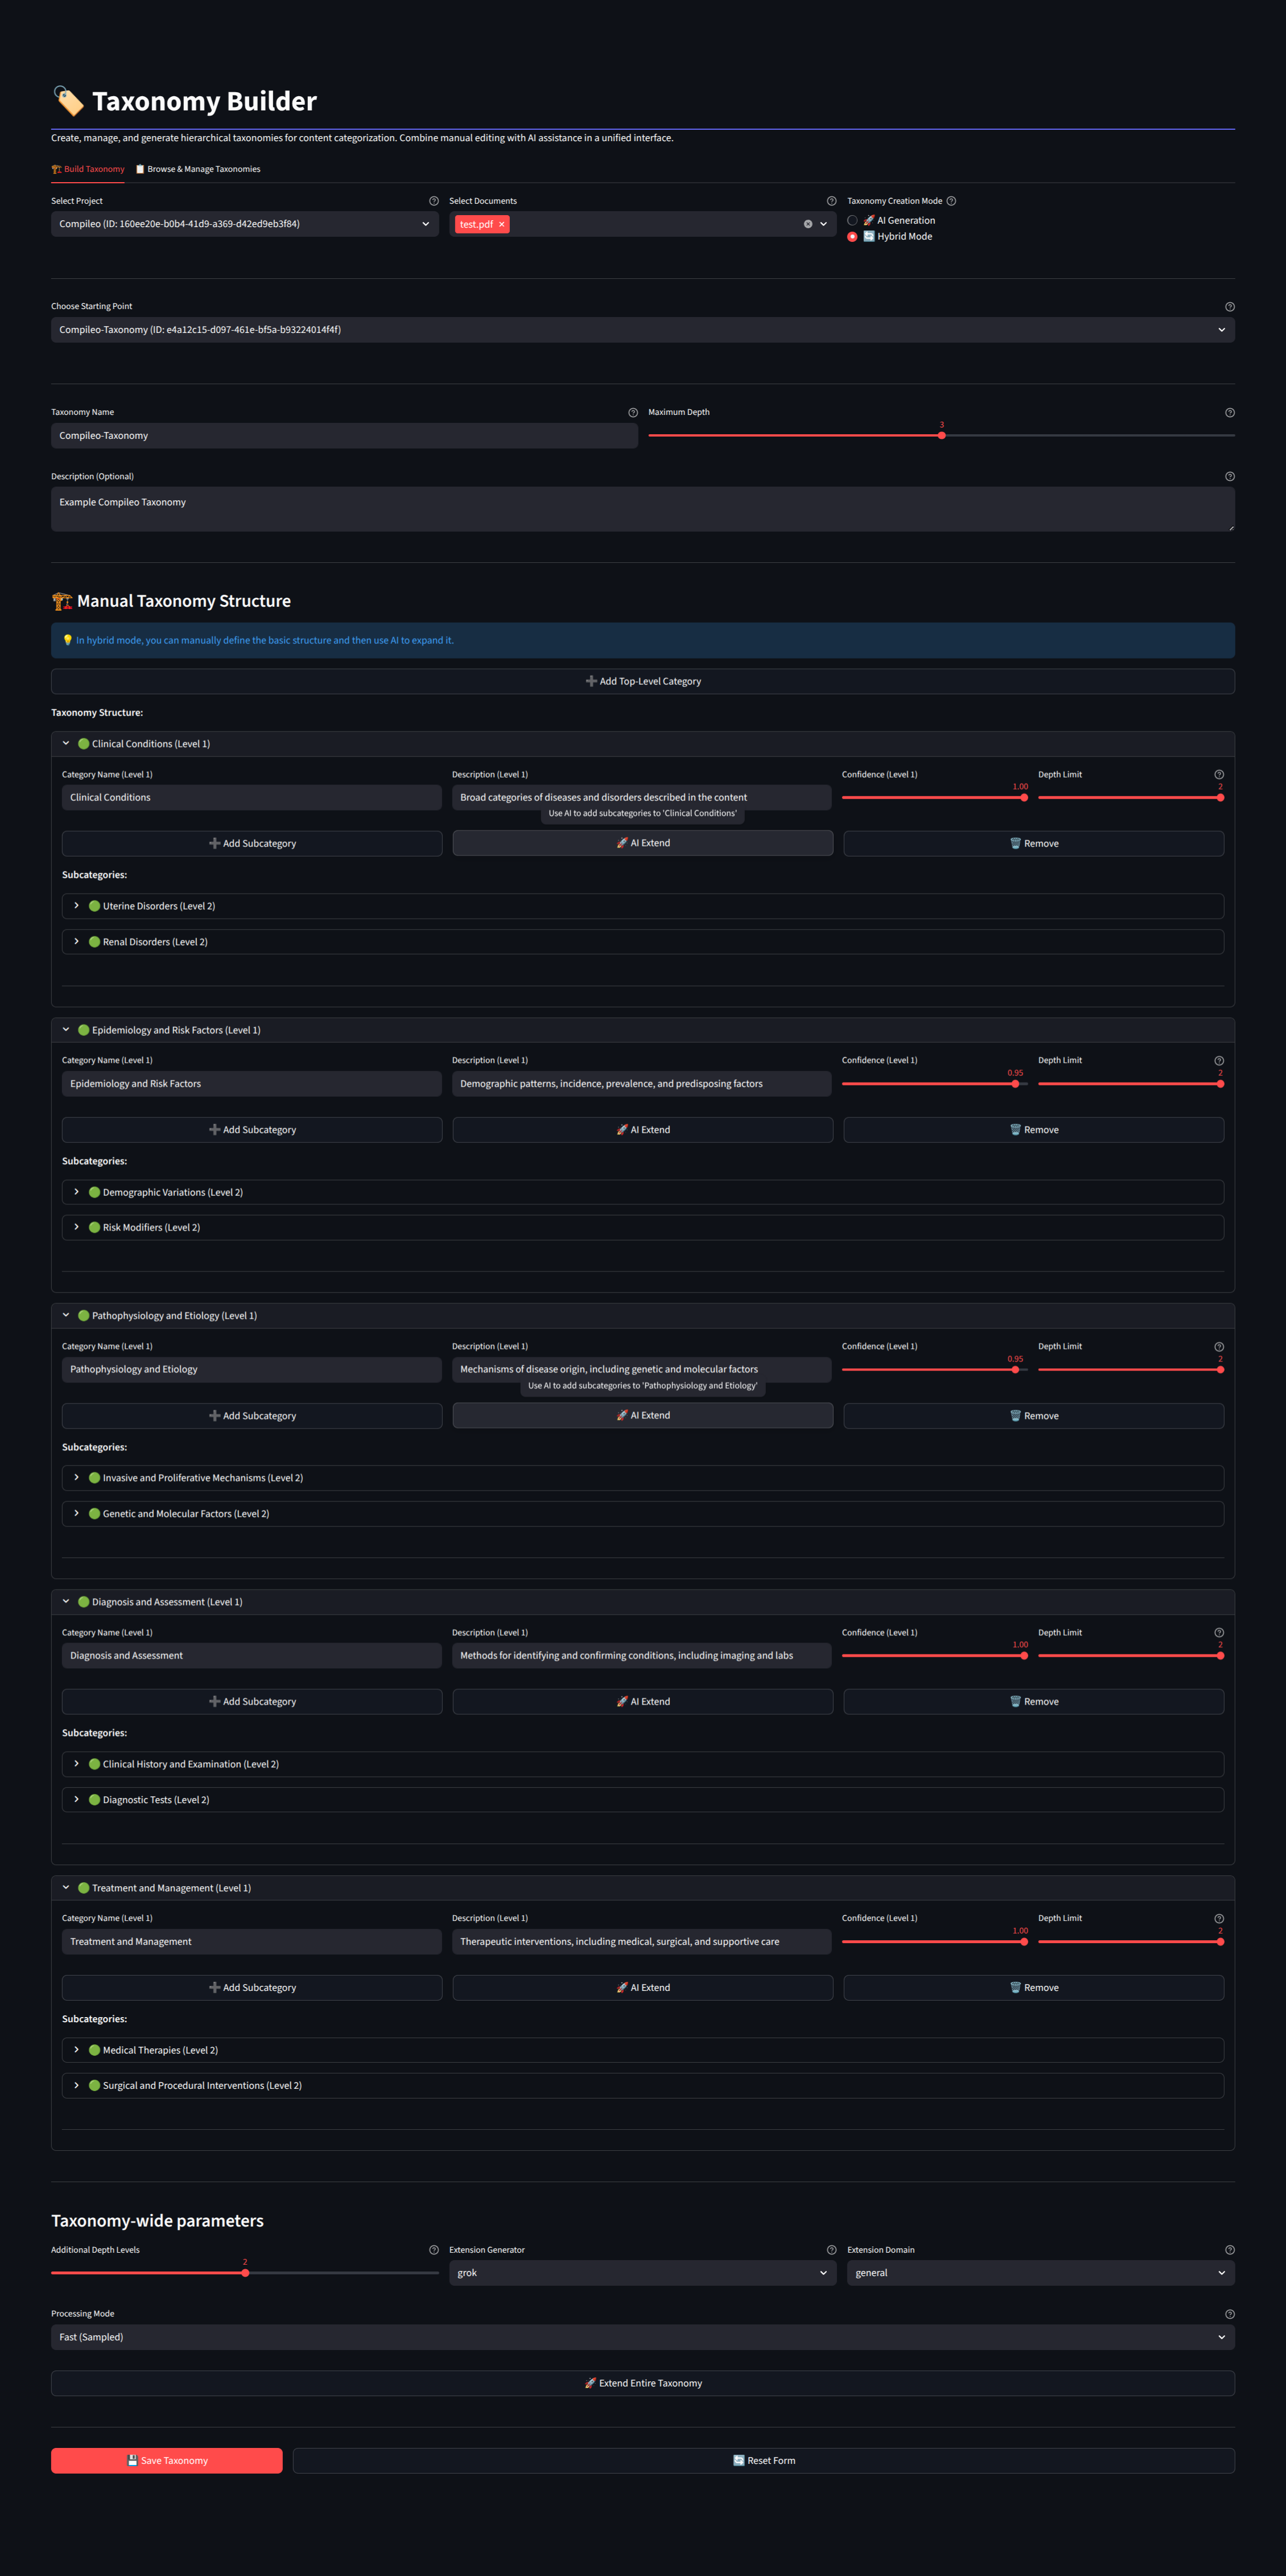Click the Taxonomy Name input field
The width and height of the screenshot is (1286, 2576).
(344, 436)
